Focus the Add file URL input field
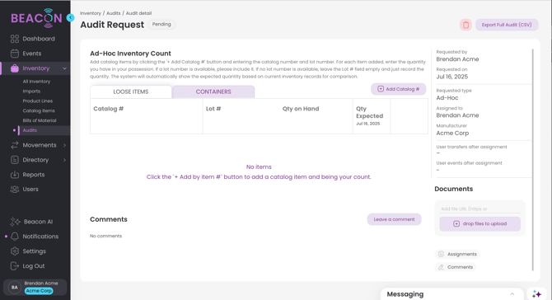Image resolution: width=552 pixels, height=300 pixels. (x=479, y=209)
